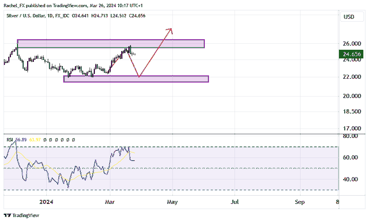Click the RSI value 56.89
The image size is (369, 222).
[x=21, y=140]
